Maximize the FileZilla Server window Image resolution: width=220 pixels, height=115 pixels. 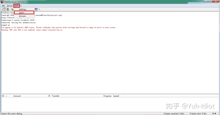pos(210,1)
